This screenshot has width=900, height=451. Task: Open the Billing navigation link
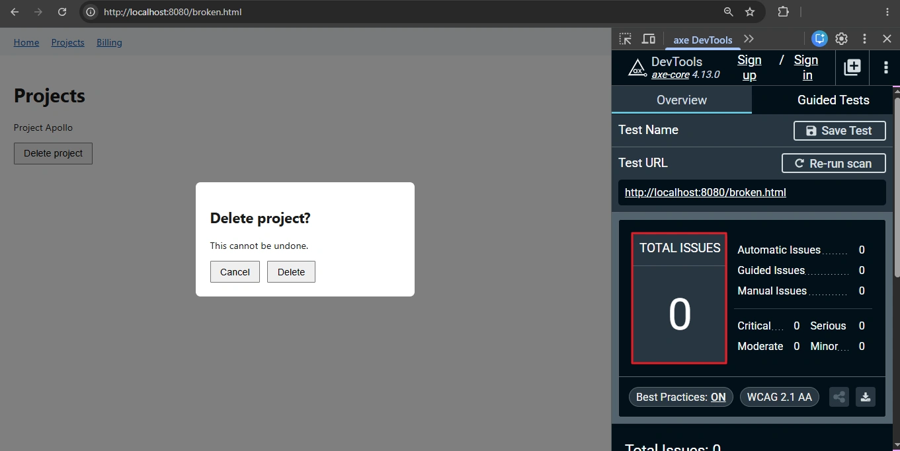point(109,42)
